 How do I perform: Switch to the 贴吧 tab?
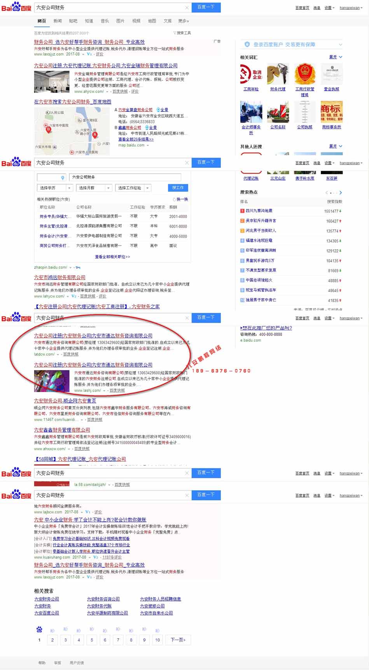pos(73,21)
